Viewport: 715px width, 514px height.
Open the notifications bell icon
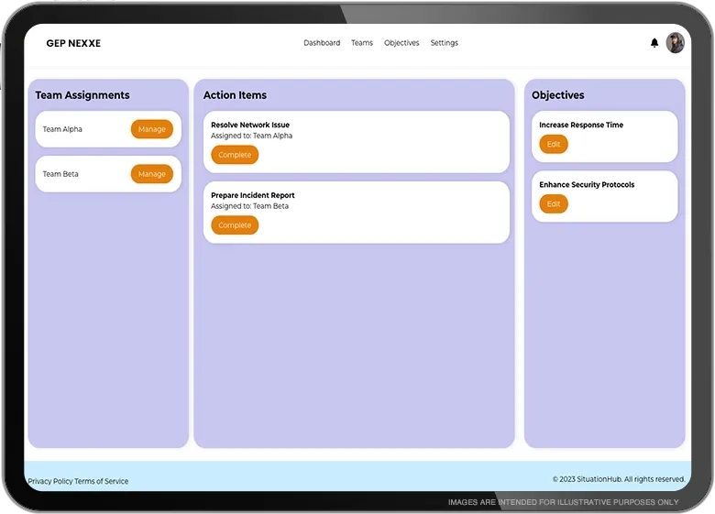pyautogui.click(x=654, y=43)
